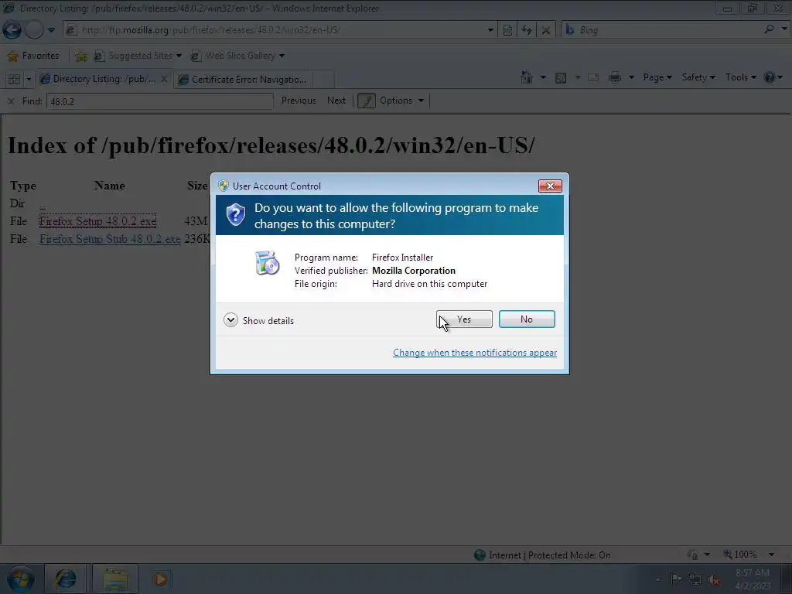Open zoom level 100% control
The image size is (792, 594).
[740, 555]
